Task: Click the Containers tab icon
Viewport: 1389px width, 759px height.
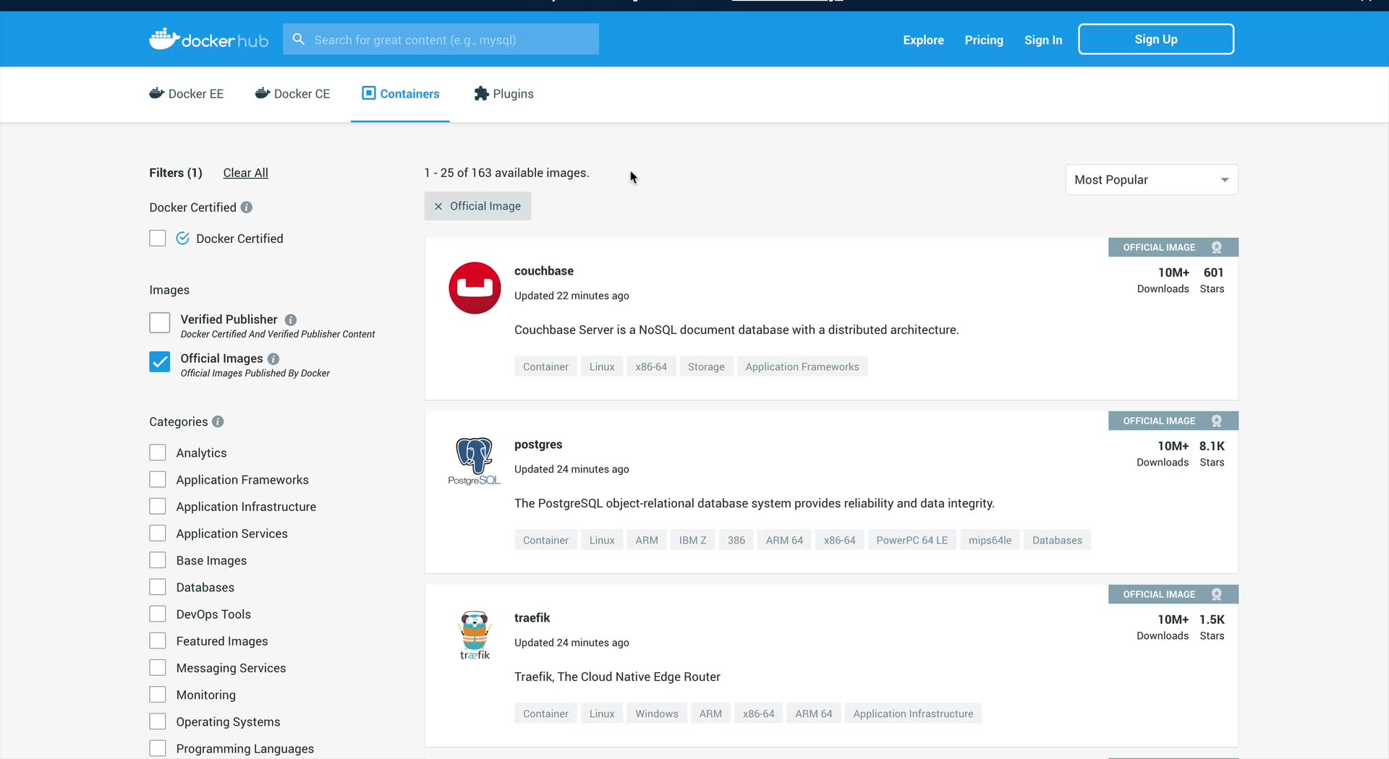Action: 369,93
